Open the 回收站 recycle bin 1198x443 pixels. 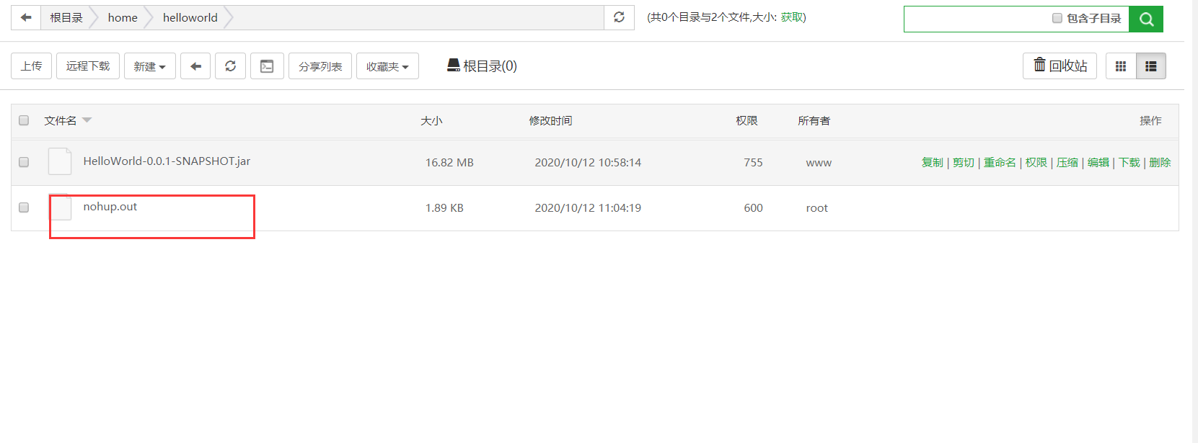click(1060, 66)
